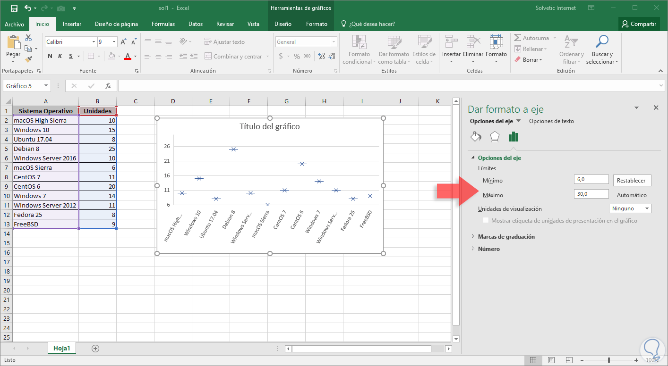668x366 pixels.
Task: Select the Effects pentagon icon
Action: pyautogui.click(x=494, y=137)
